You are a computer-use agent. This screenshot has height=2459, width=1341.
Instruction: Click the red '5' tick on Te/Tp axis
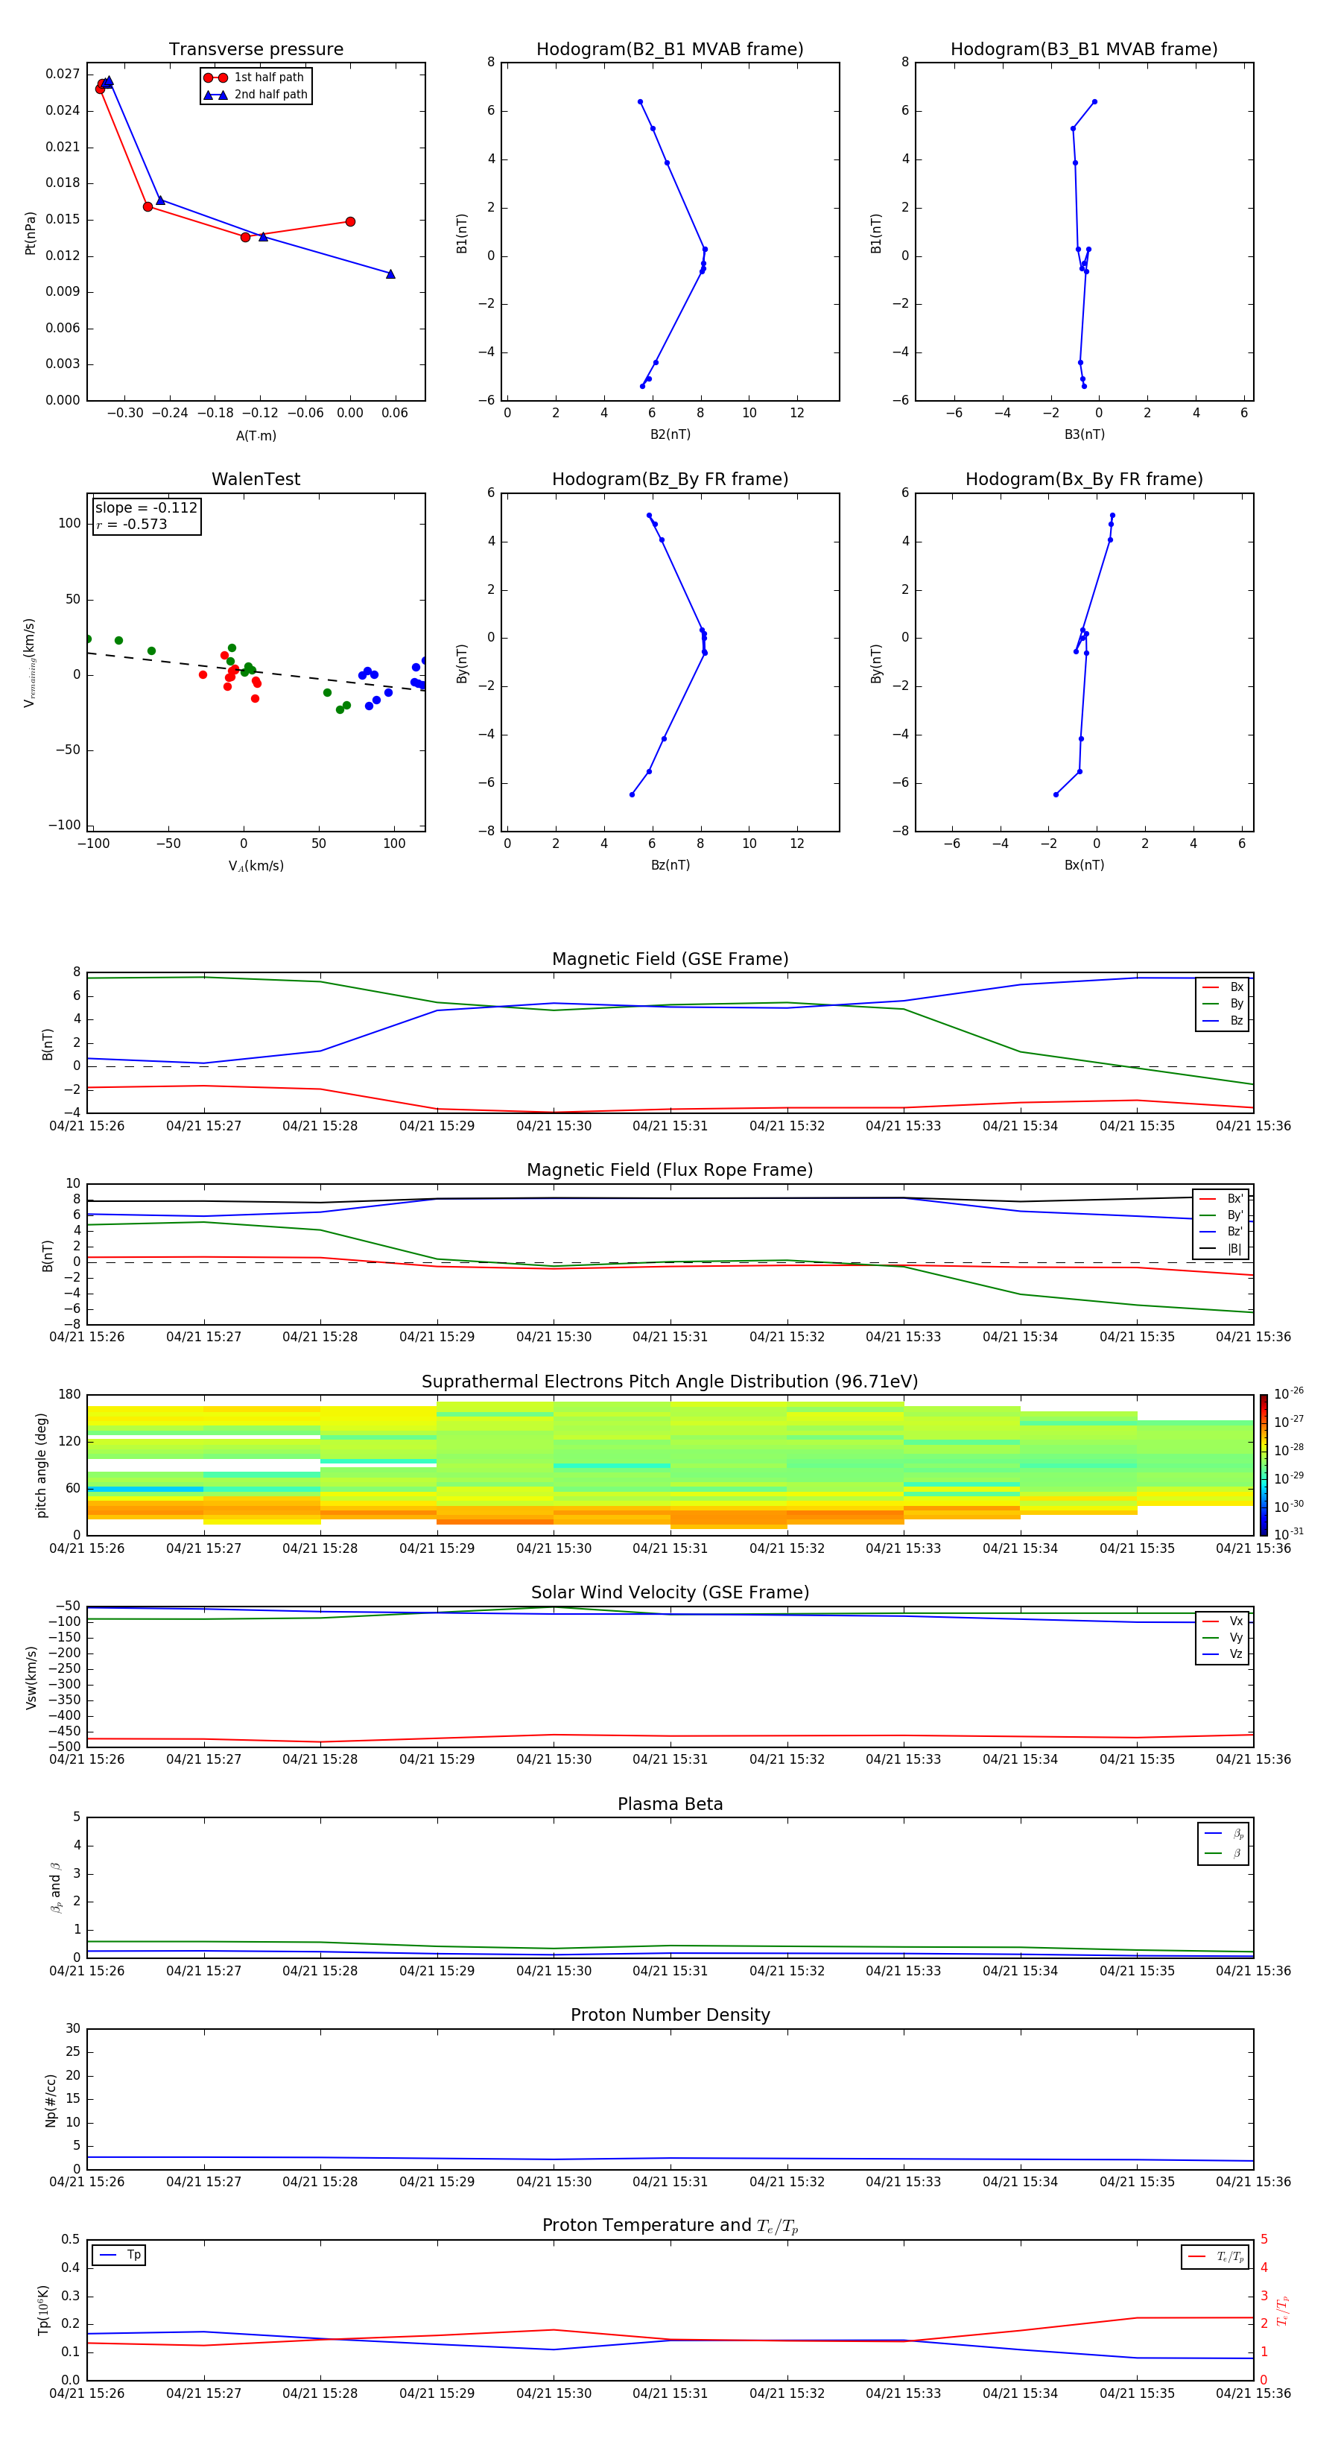(x=1264, y=2239)
